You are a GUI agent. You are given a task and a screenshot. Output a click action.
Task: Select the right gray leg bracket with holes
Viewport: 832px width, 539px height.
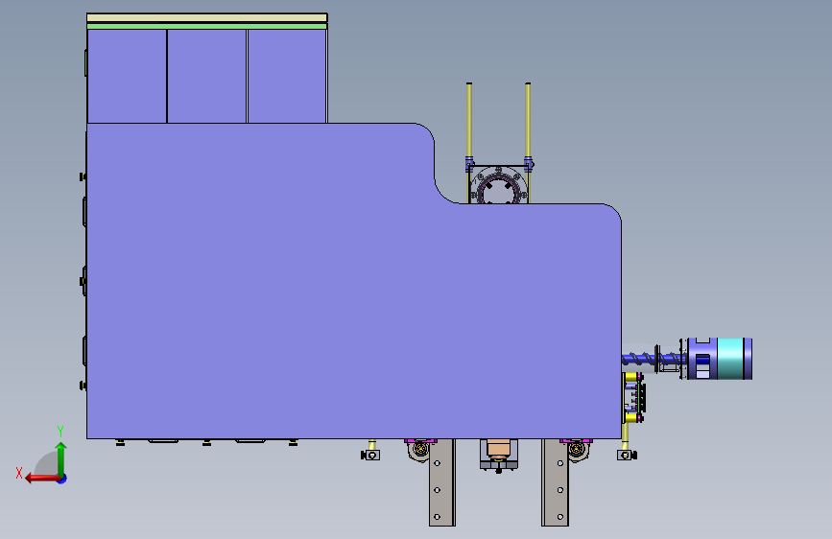coord(555,482)
